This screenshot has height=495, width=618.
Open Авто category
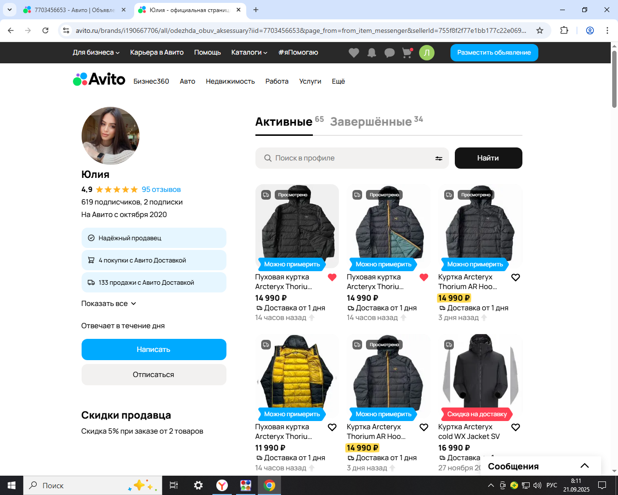click(x=187, y=81)
